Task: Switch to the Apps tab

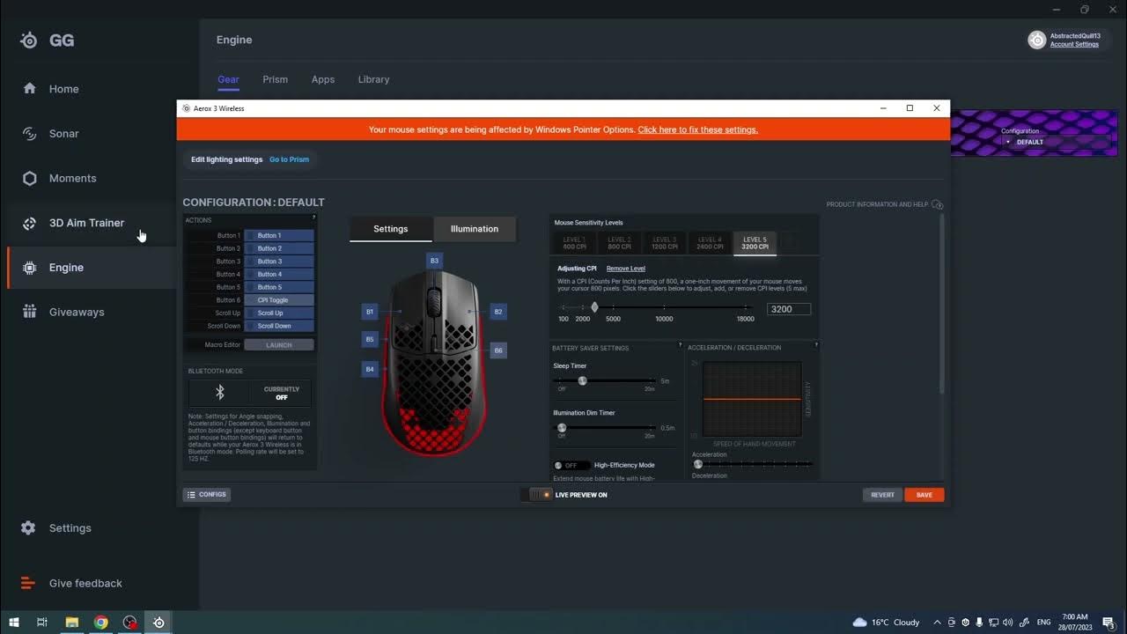Action: [323, 79]
